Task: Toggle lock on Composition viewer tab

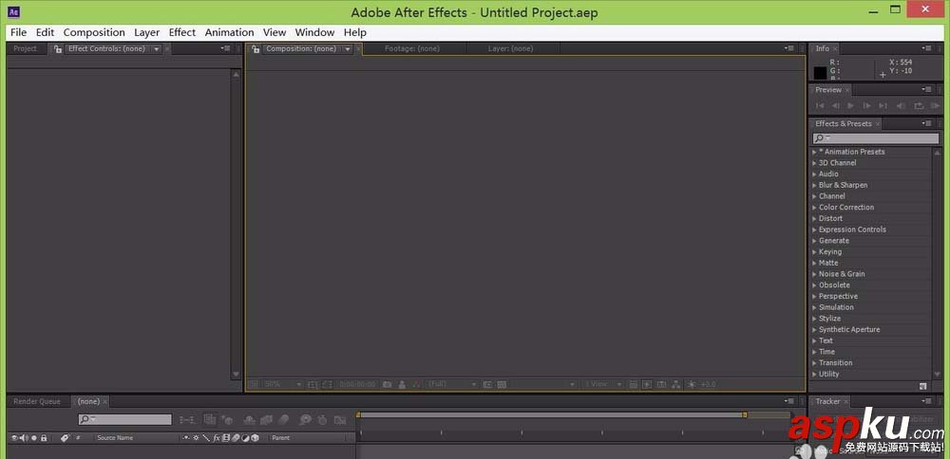Action: pos(256,49)
